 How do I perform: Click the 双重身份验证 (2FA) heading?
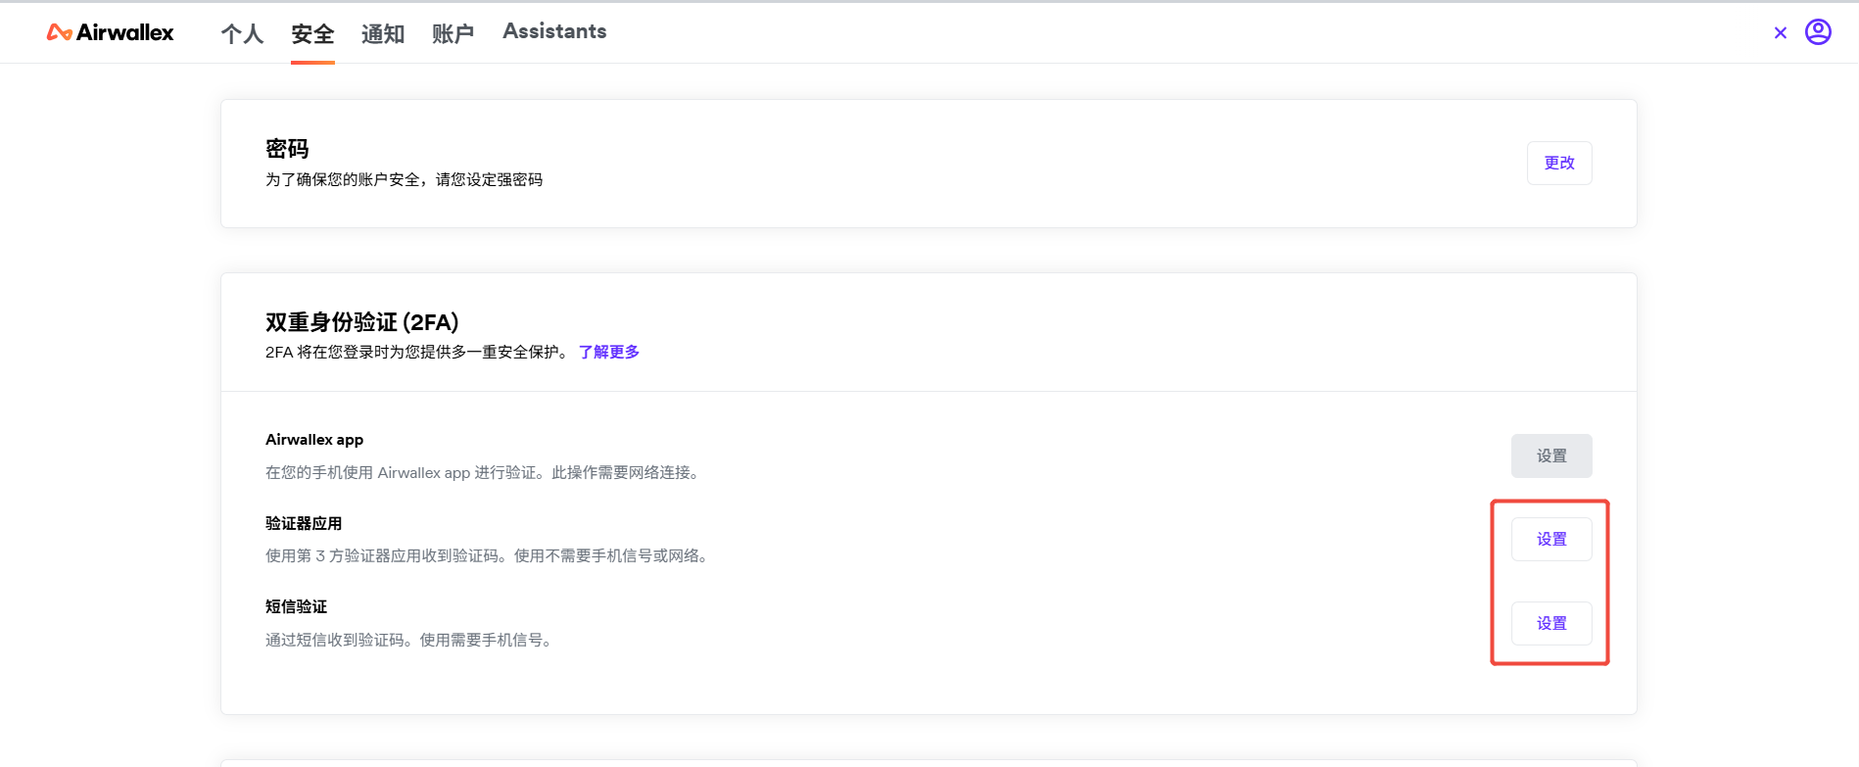coord(361,322)
